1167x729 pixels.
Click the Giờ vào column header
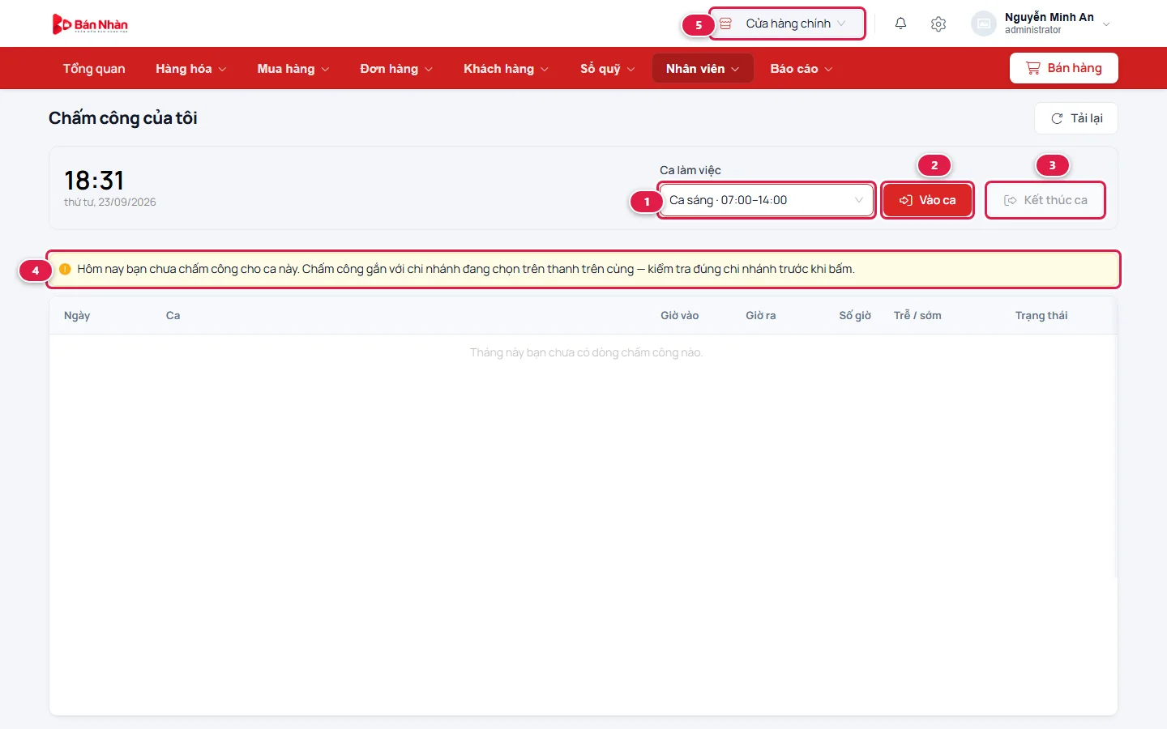[x=679, y=316]
